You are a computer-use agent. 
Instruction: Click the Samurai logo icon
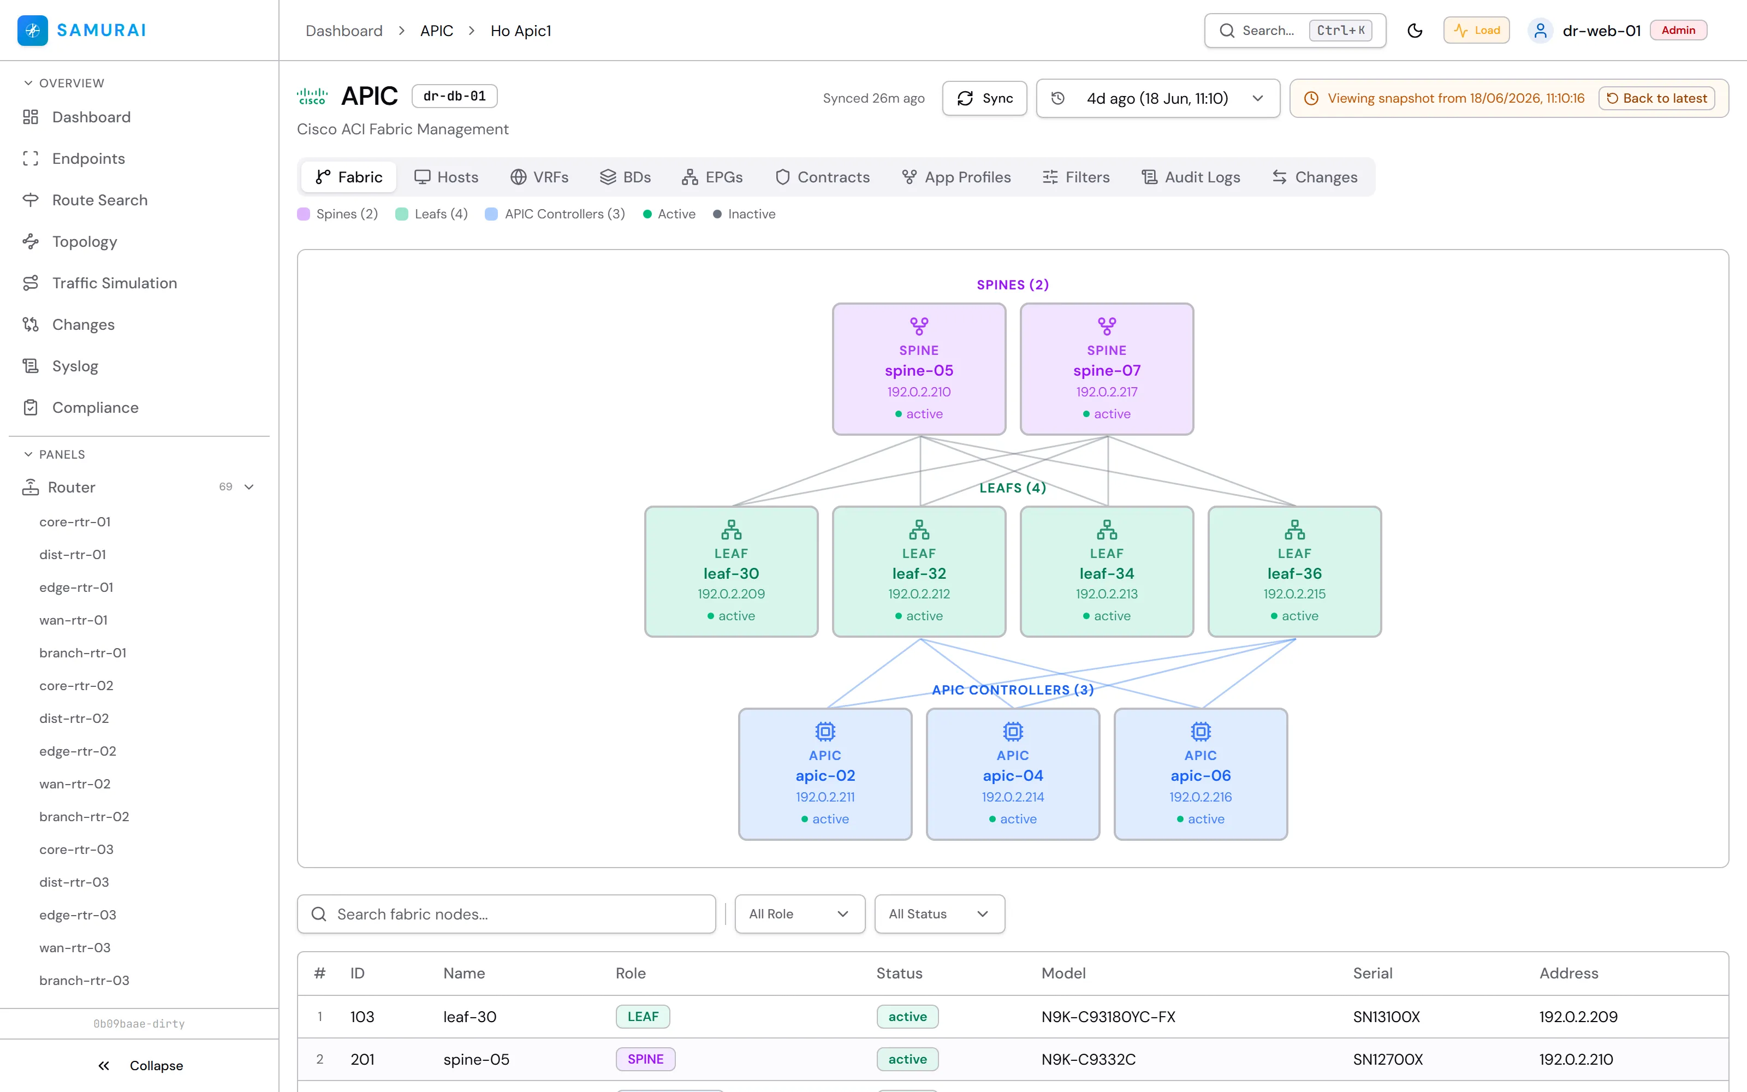[33, 31]
